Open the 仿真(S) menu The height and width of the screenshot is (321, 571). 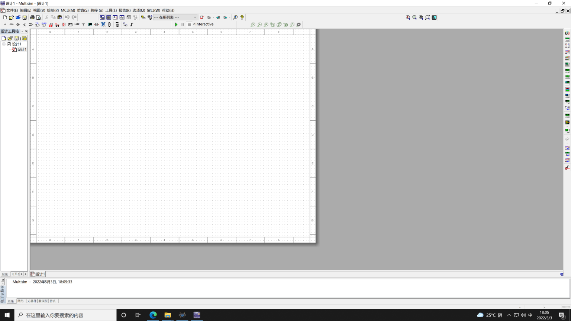(83, 10)
